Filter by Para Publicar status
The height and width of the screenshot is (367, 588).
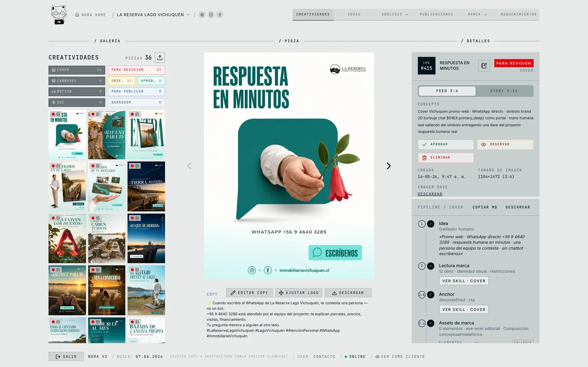click(x=136, y=91)
